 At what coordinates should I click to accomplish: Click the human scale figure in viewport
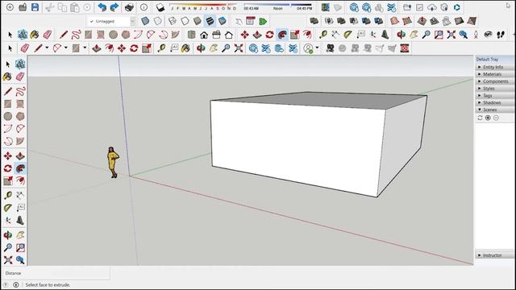[113, 163]
